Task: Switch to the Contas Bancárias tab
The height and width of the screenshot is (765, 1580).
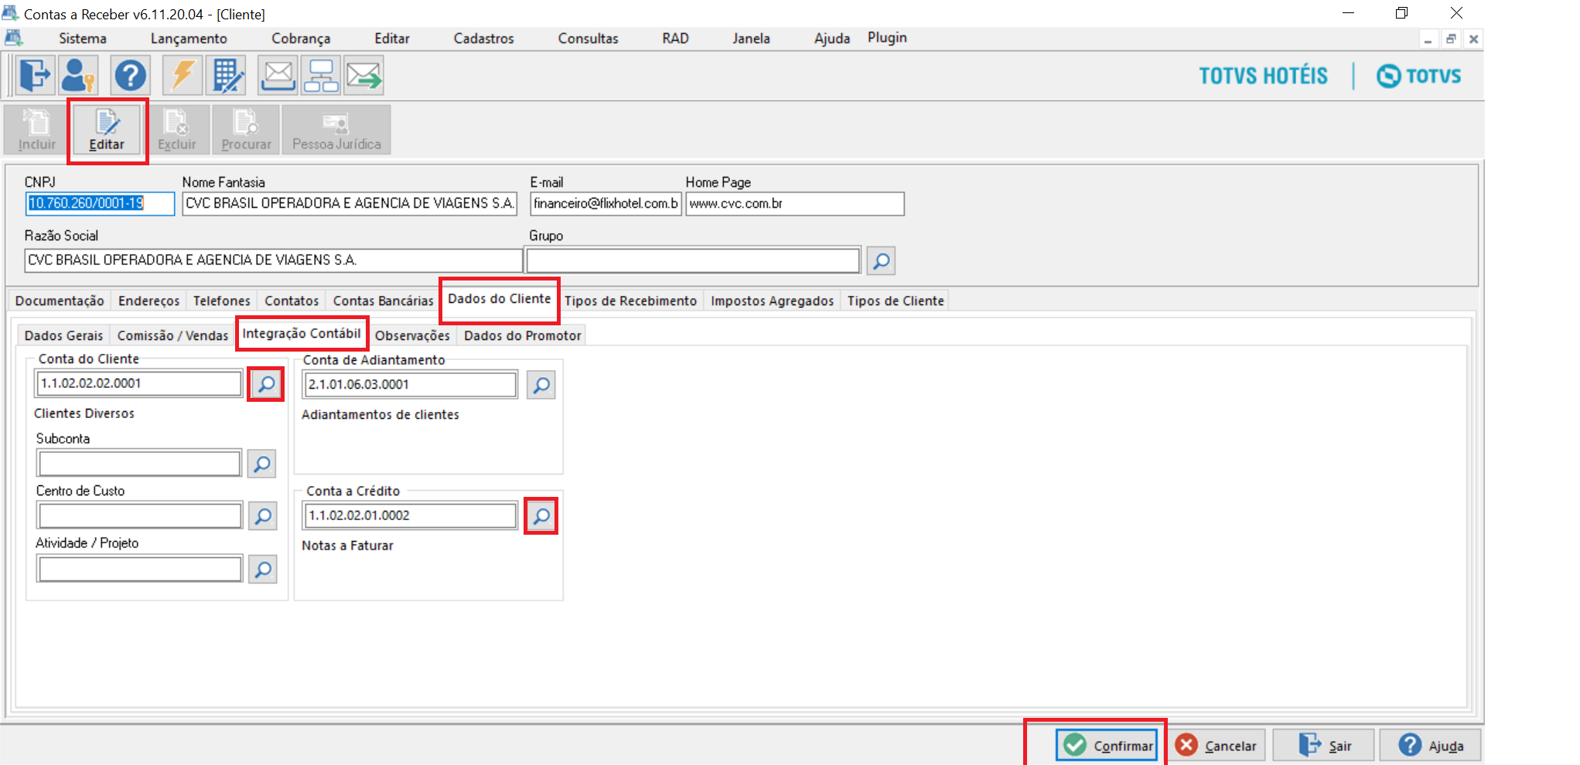Action: [x=383, y=301]
